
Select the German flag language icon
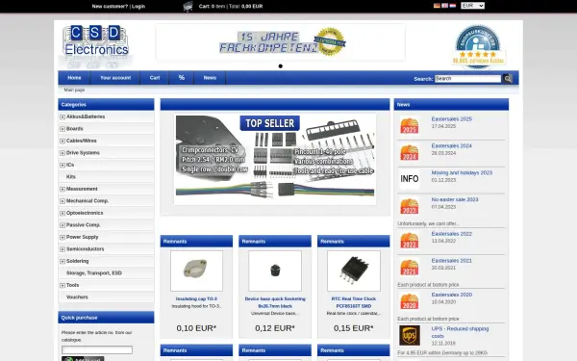437,6
